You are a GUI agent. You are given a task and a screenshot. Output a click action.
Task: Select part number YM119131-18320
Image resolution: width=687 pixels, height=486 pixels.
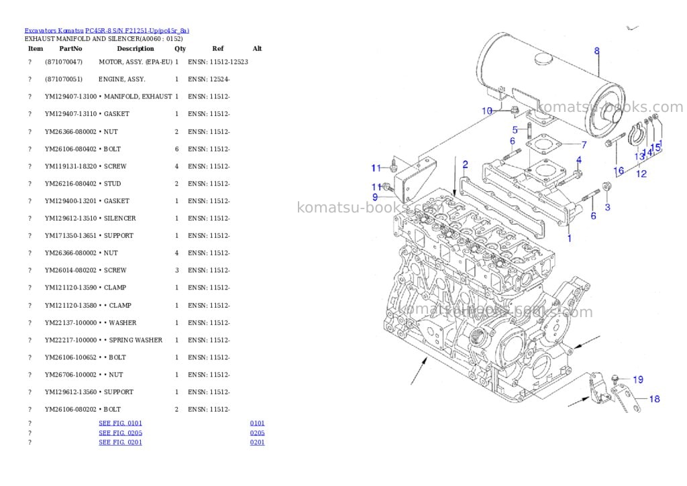70,166
